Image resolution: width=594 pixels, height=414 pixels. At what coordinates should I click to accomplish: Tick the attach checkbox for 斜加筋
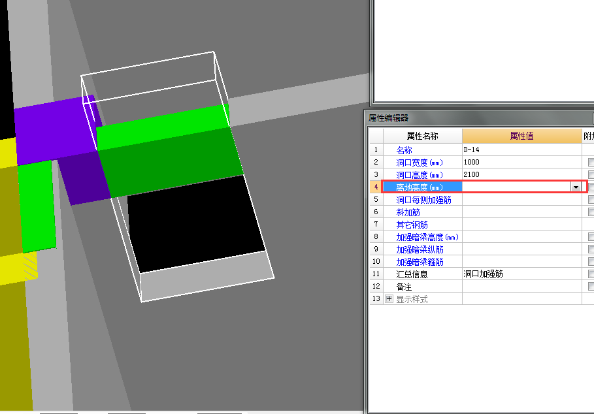591,212
